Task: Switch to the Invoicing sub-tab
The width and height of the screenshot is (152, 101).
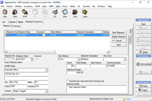Action: 16,26
